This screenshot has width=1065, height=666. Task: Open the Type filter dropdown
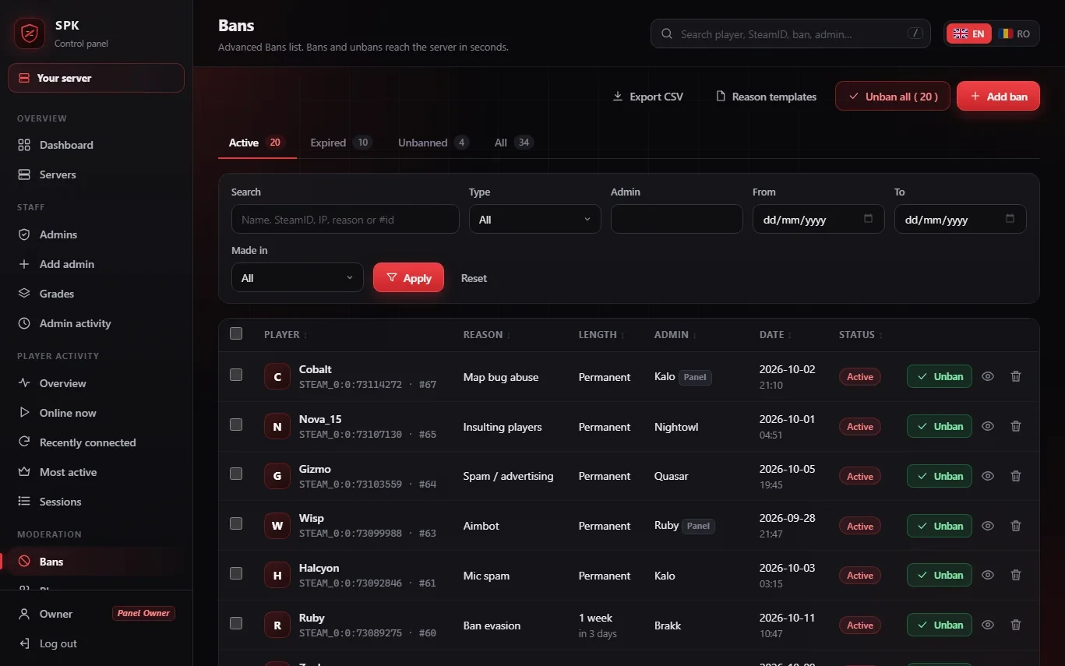click(x=535, y=219)
